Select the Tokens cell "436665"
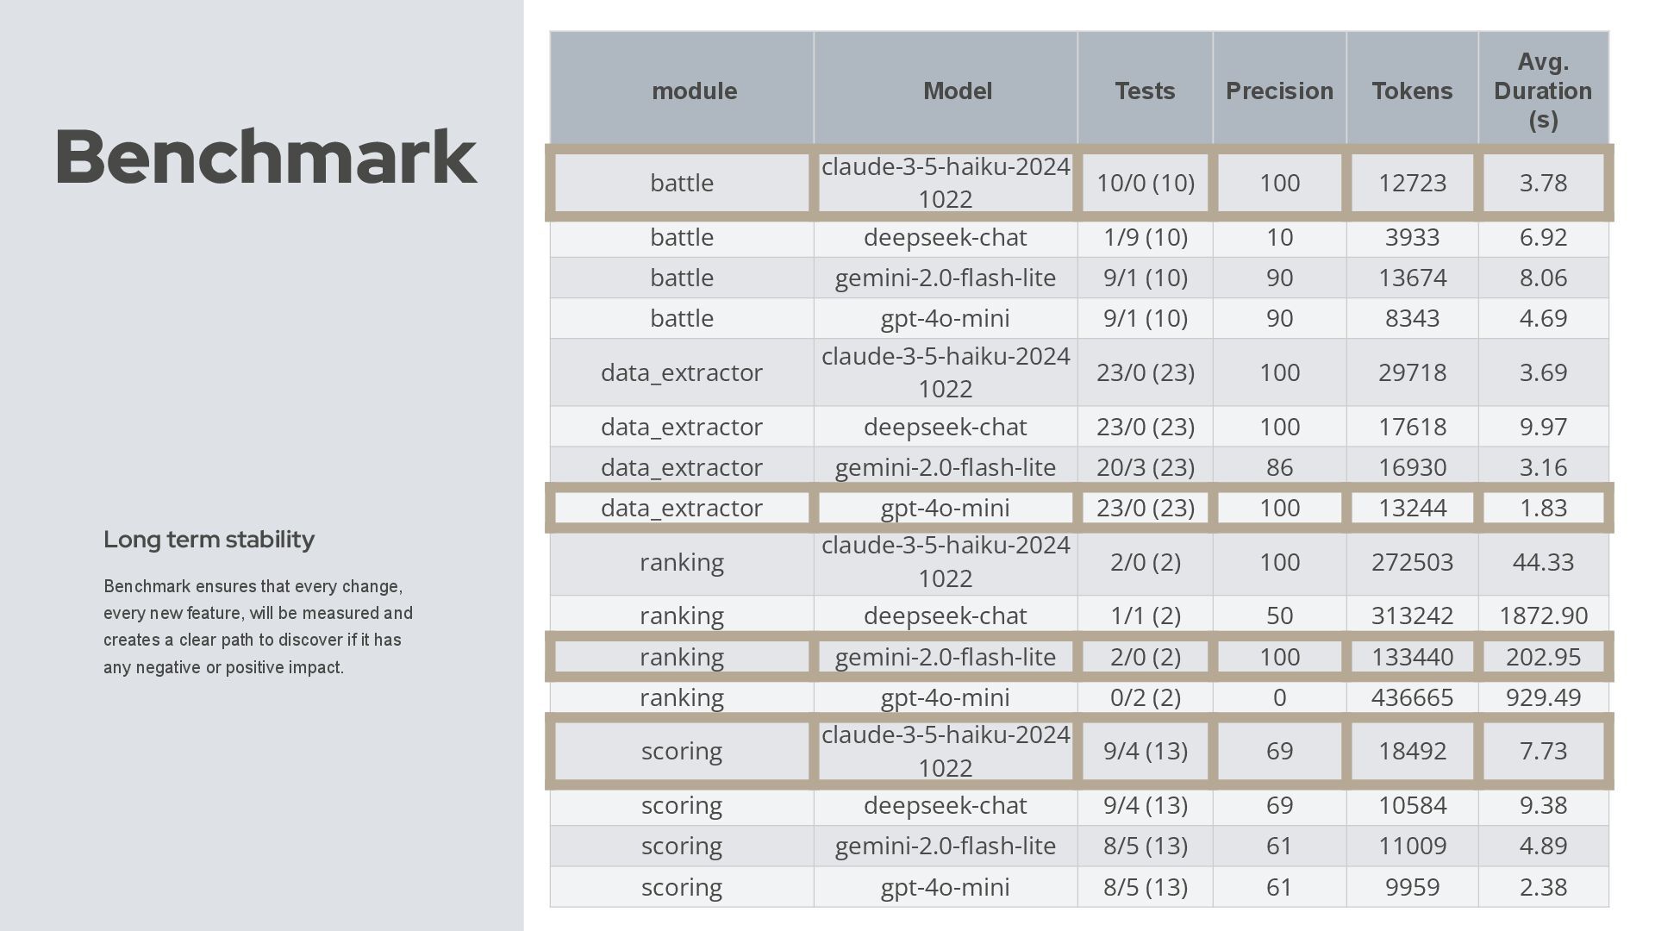 (x=1412, y=697)
